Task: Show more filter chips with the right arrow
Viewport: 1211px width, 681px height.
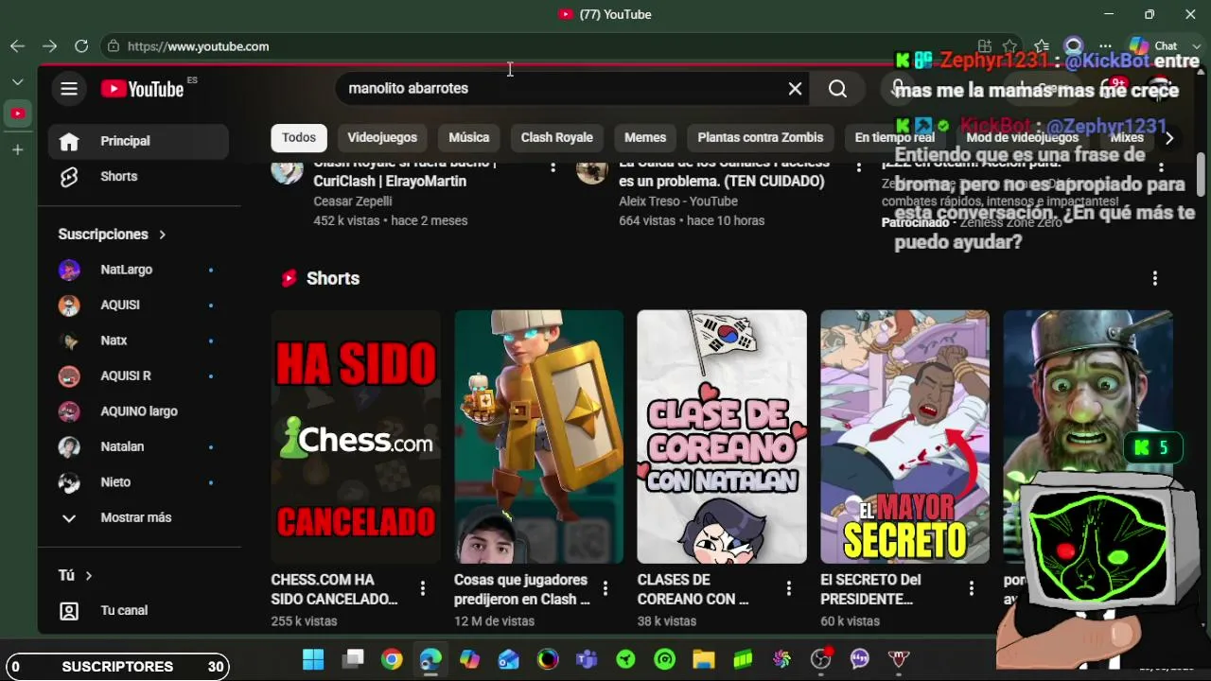Action: 1169,138
